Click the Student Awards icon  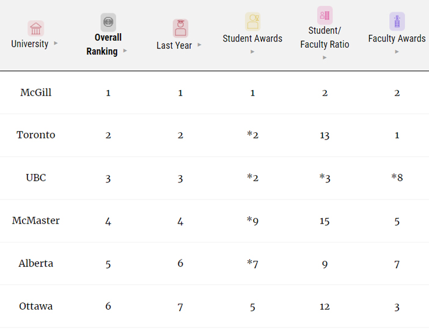coord(252,21)
